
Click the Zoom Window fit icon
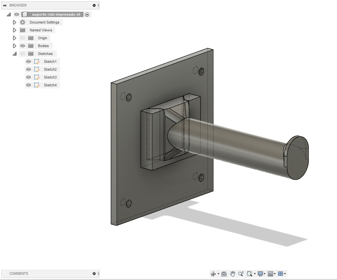pos(249,273)
